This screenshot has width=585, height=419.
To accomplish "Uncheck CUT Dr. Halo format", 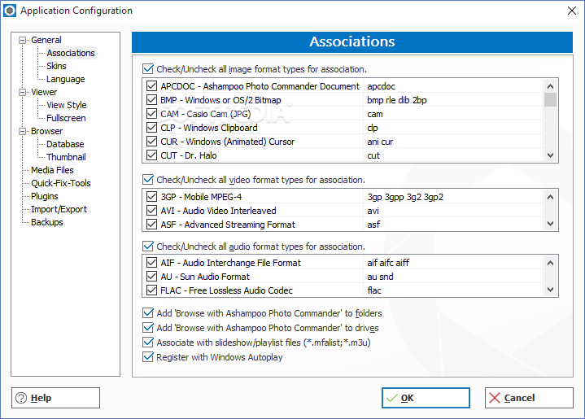I will 151,155.
